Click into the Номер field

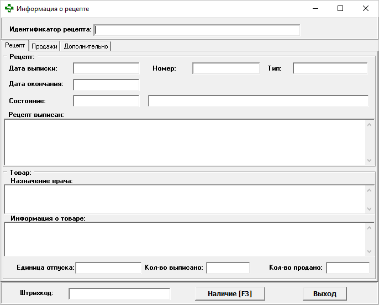tap(226, 68)
